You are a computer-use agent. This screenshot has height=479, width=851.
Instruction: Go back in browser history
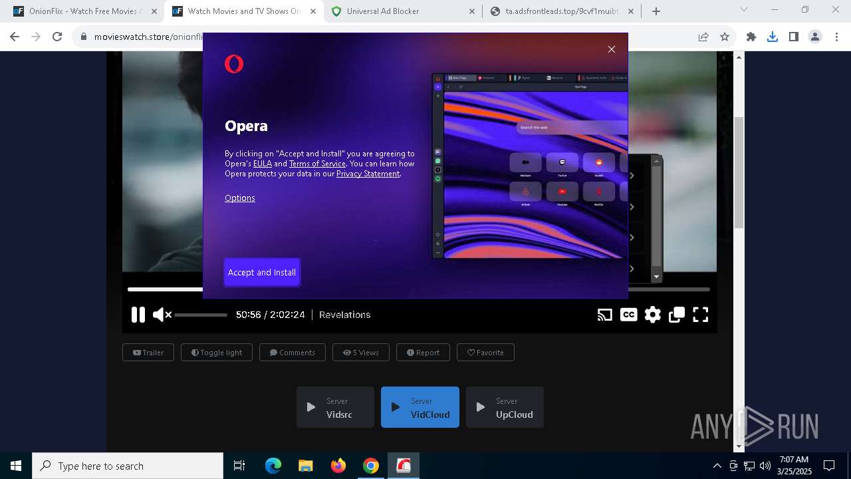coord(15,37)
